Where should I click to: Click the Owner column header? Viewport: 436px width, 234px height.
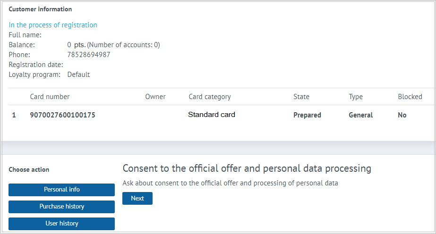pos(155,97)
